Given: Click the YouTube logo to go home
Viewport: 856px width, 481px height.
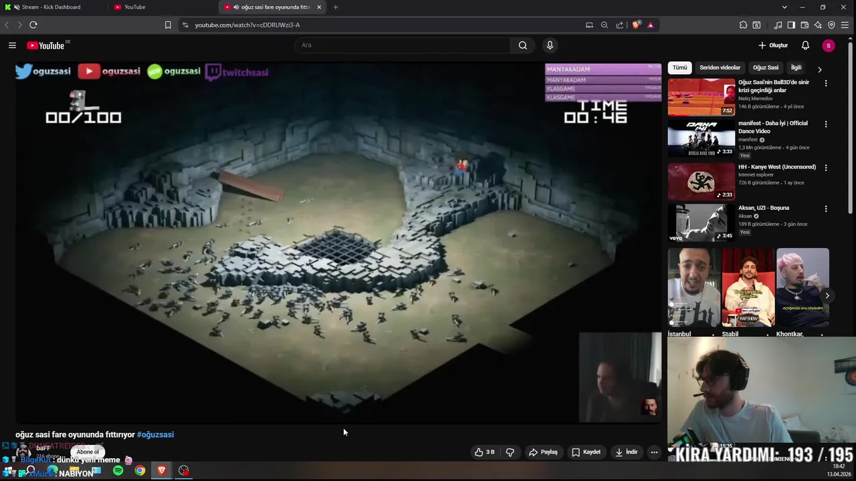Looking at the screenshot, I should point(46,45).
